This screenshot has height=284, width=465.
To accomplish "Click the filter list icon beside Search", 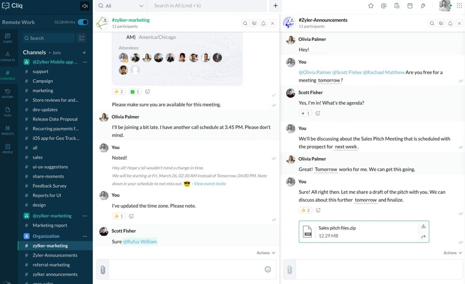I will pyautogui.click(x=81, y=38).
